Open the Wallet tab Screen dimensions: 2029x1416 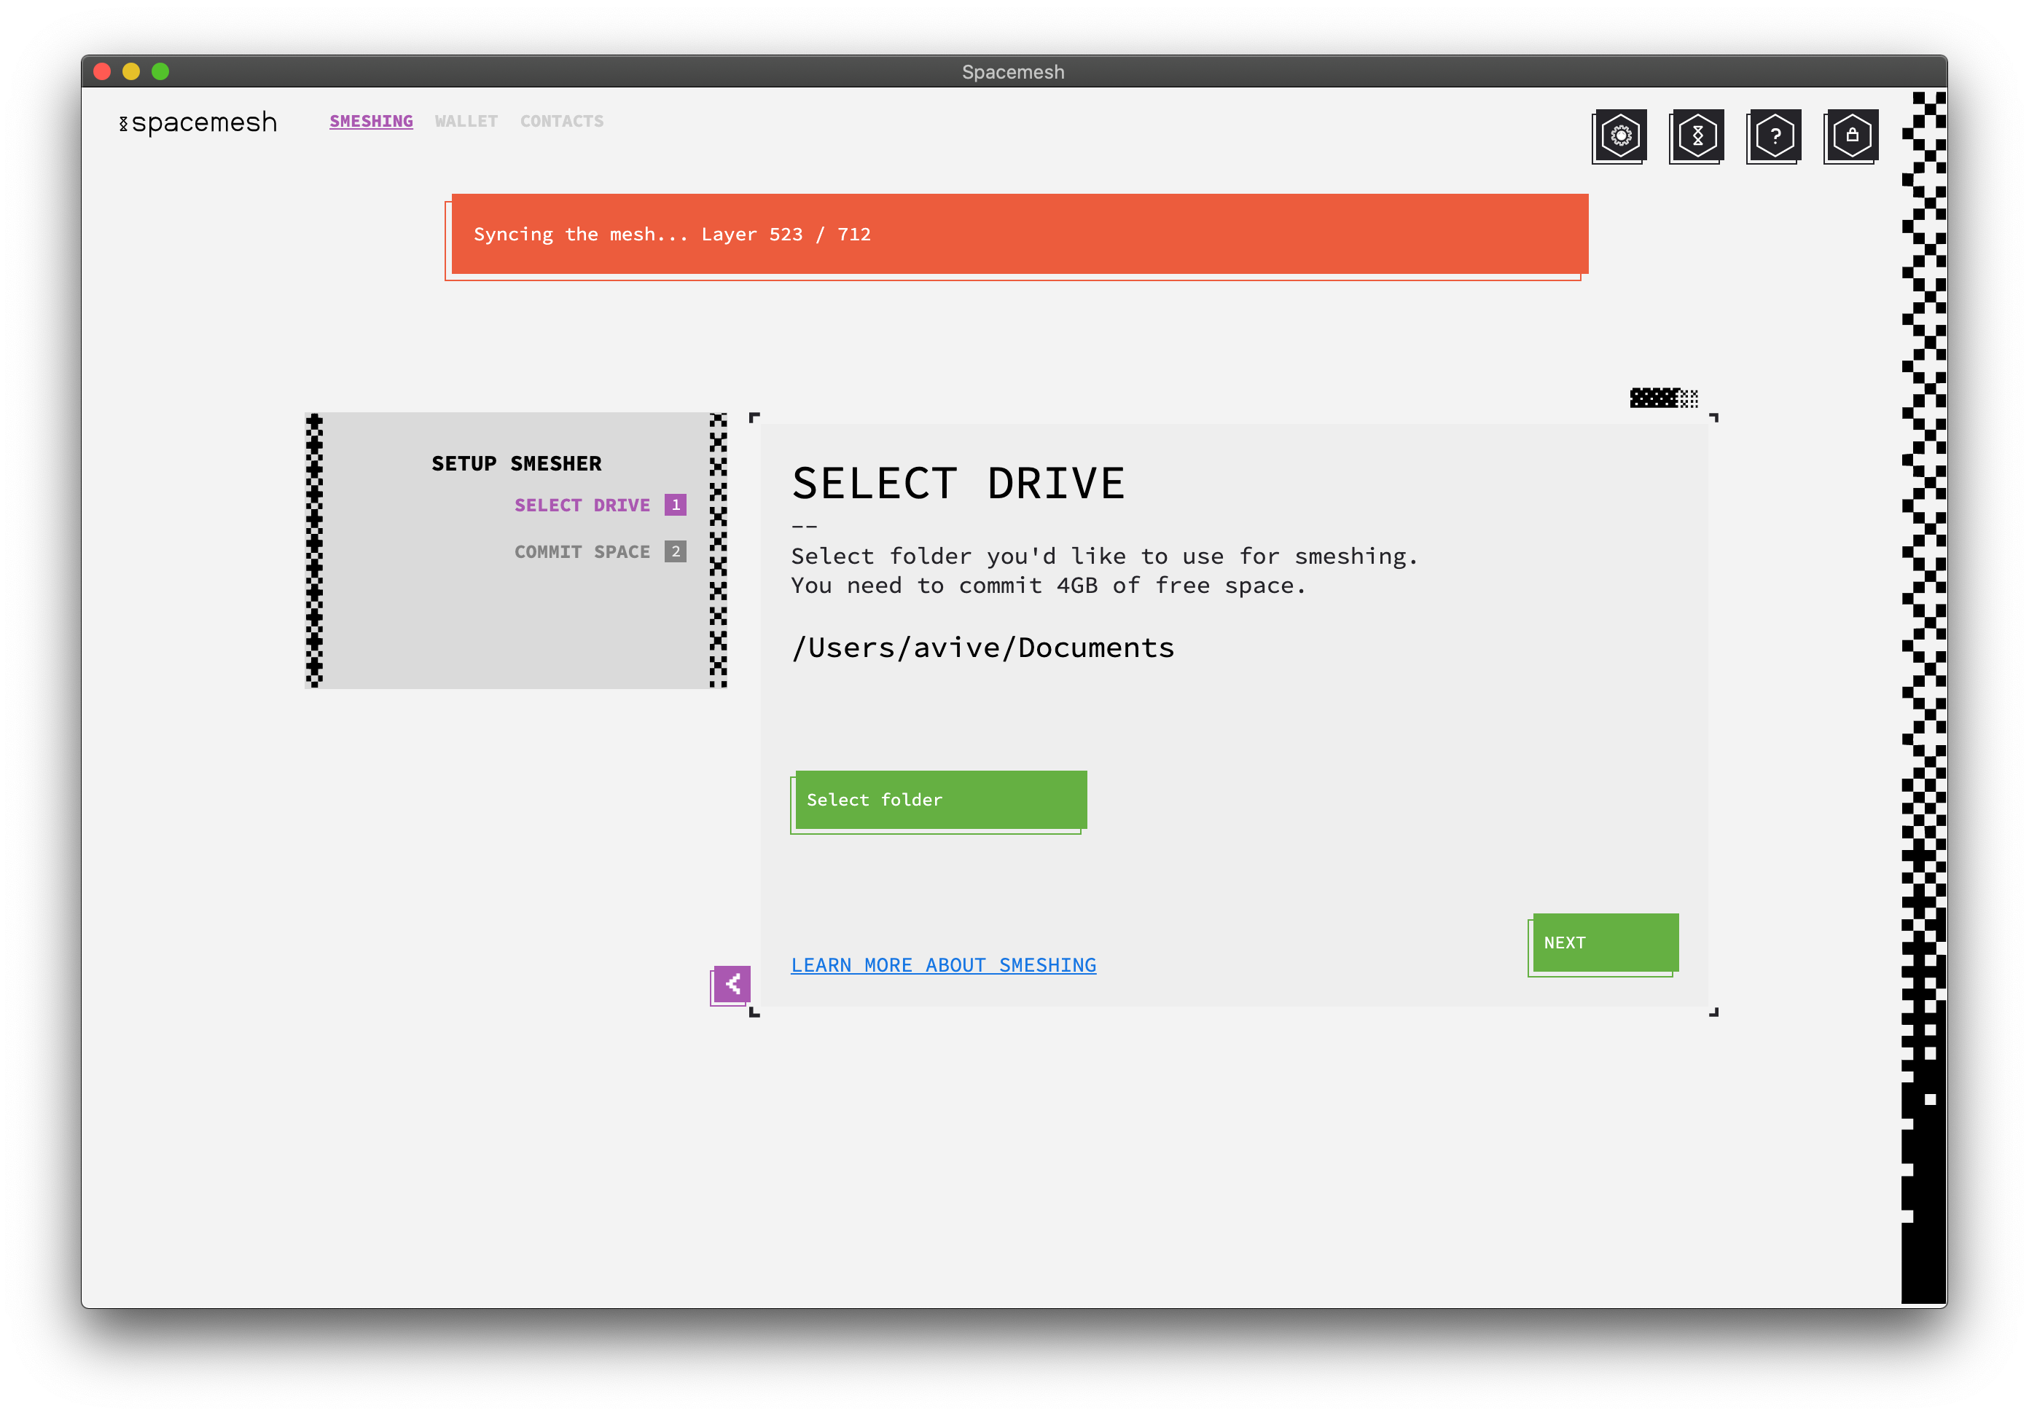pyautogui.click(x=466, y=121)
